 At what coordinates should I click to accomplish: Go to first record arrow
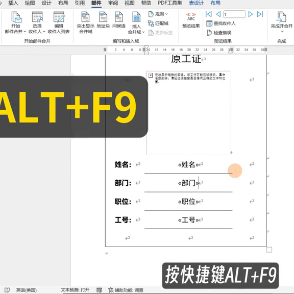pos(208,14)
